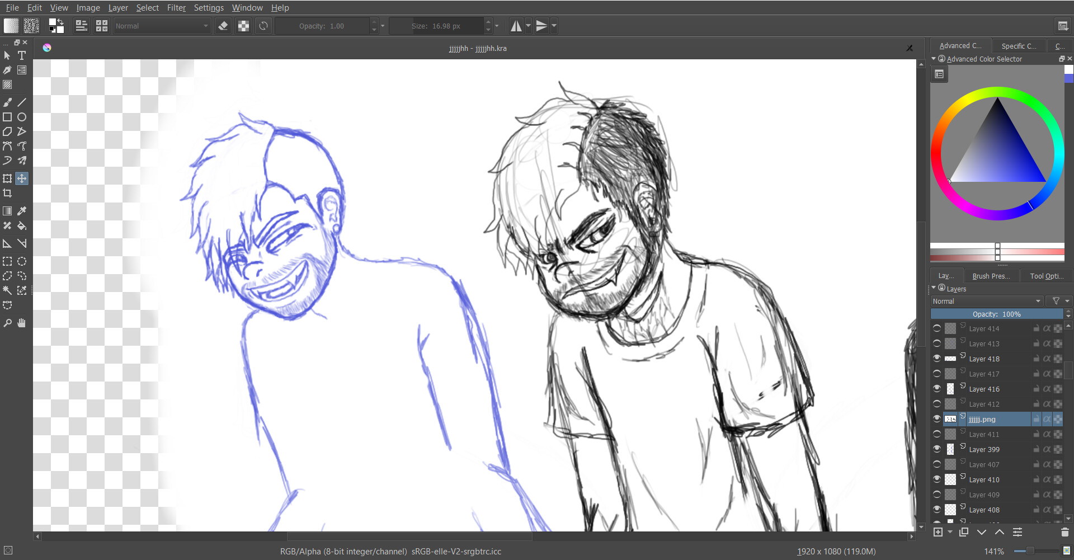The width and height of the screenshot is (1074, 560).
Task: Toggle visibility of Layer 399
Action: tap(937, 449)
